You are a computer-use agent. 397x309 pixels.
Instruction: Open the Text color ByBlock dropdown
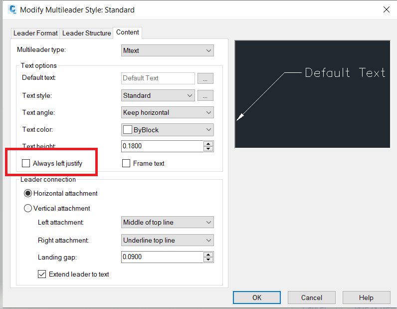[x=168, y=130]
